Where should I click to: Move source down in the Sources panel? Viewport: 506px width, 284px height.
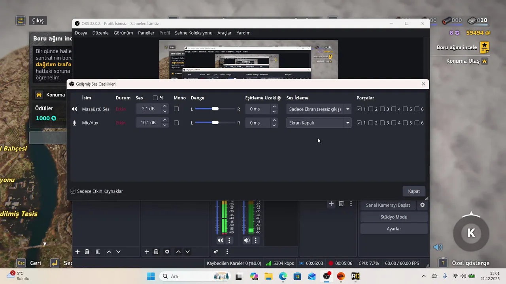[188, 252]
